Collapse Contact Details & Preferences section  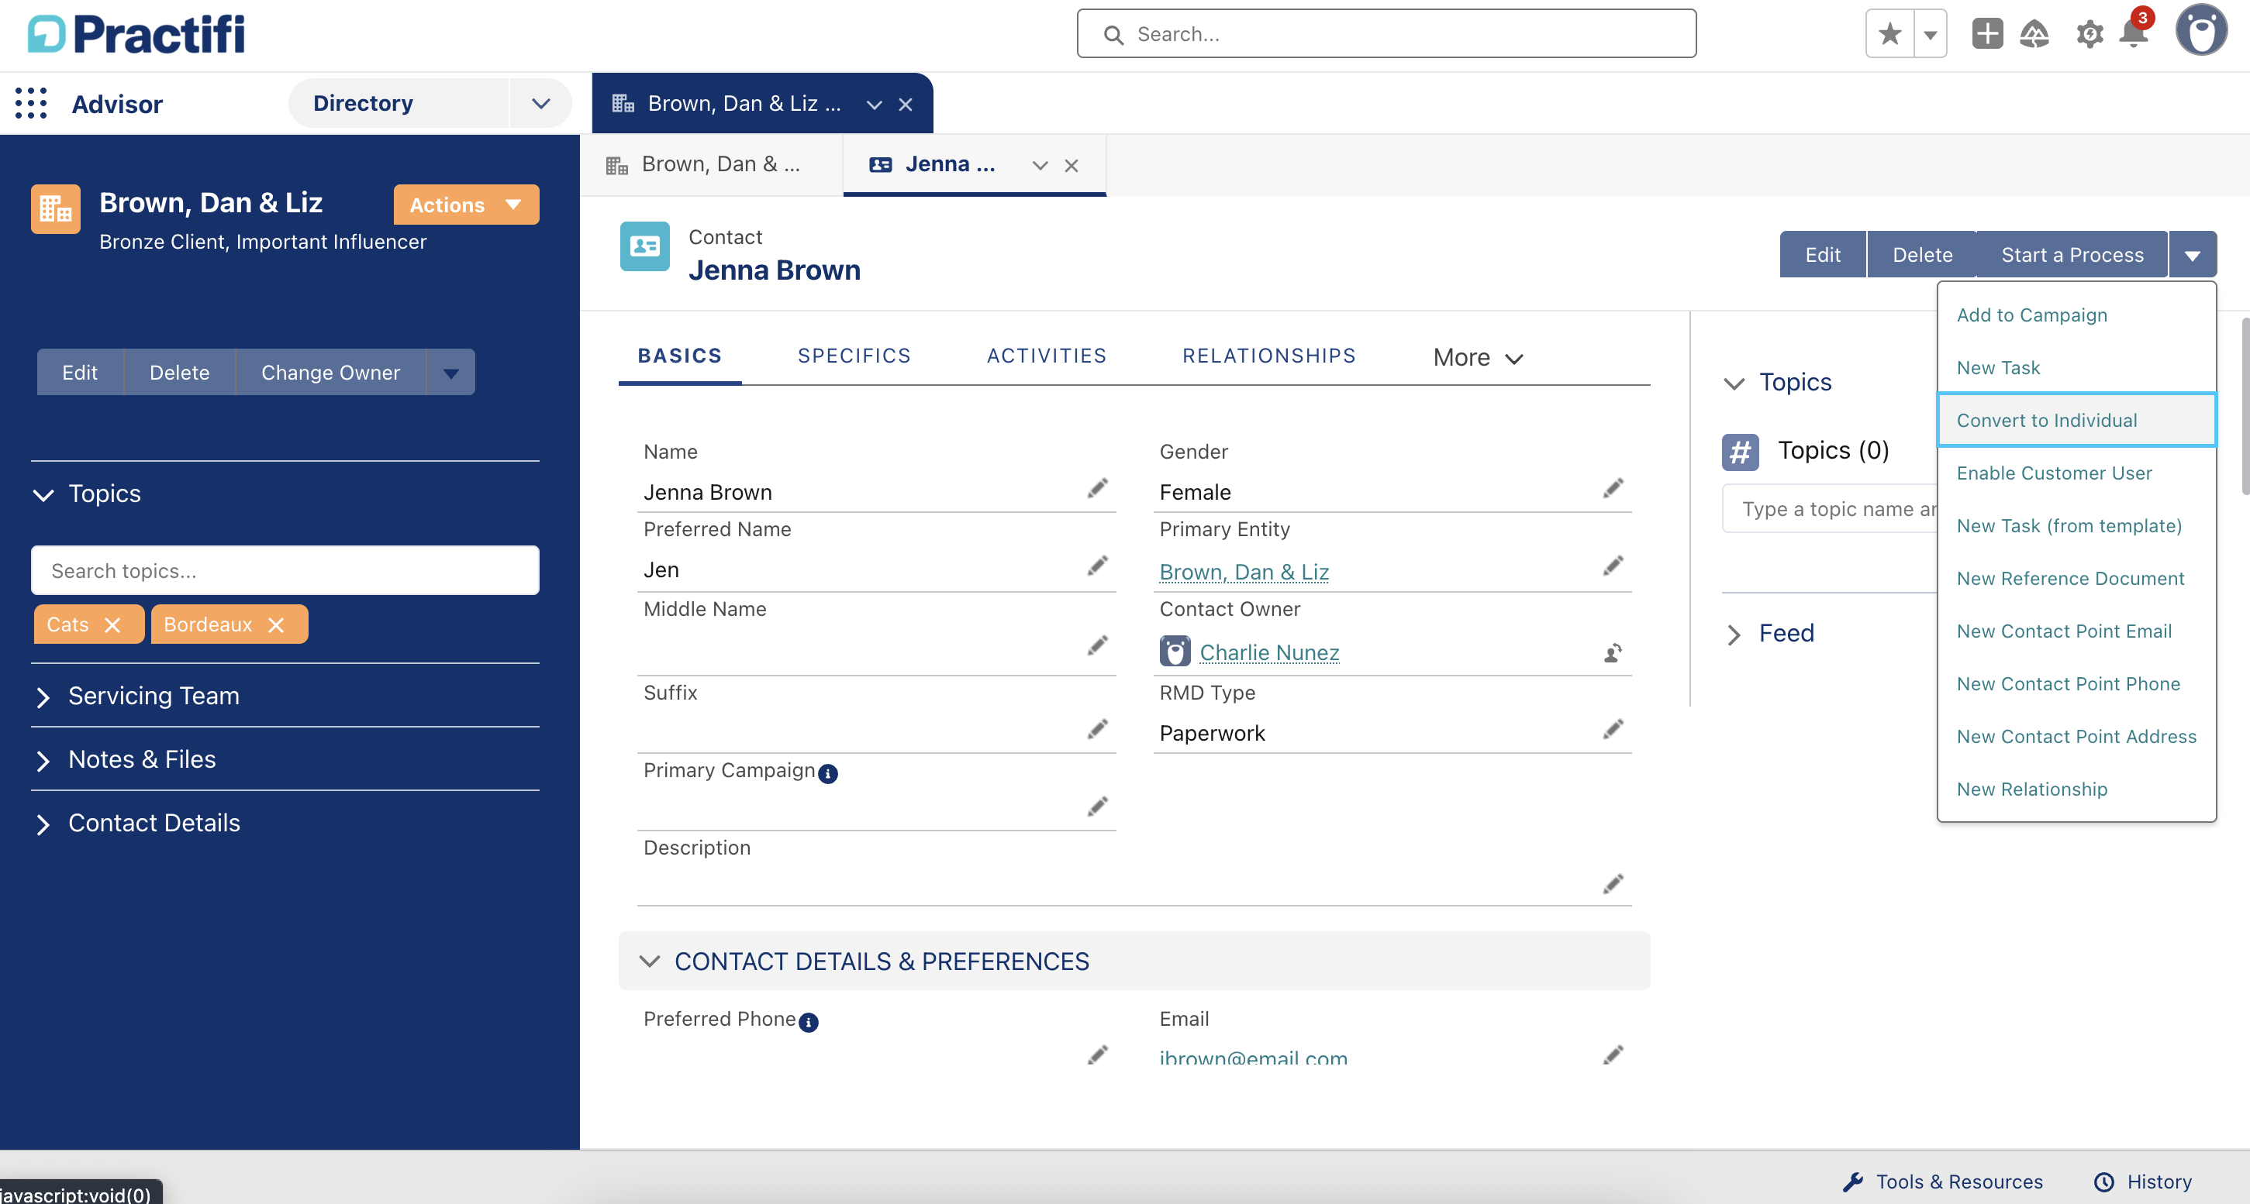tap(649, 961)
